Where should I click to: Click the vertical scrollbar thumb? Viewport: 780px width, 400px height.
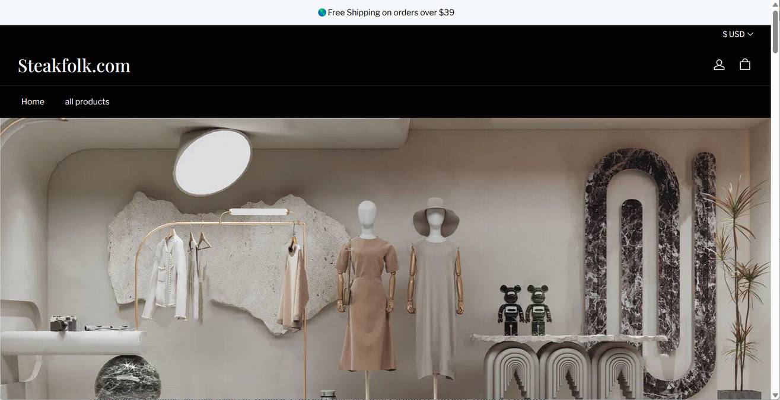point(775,33)
